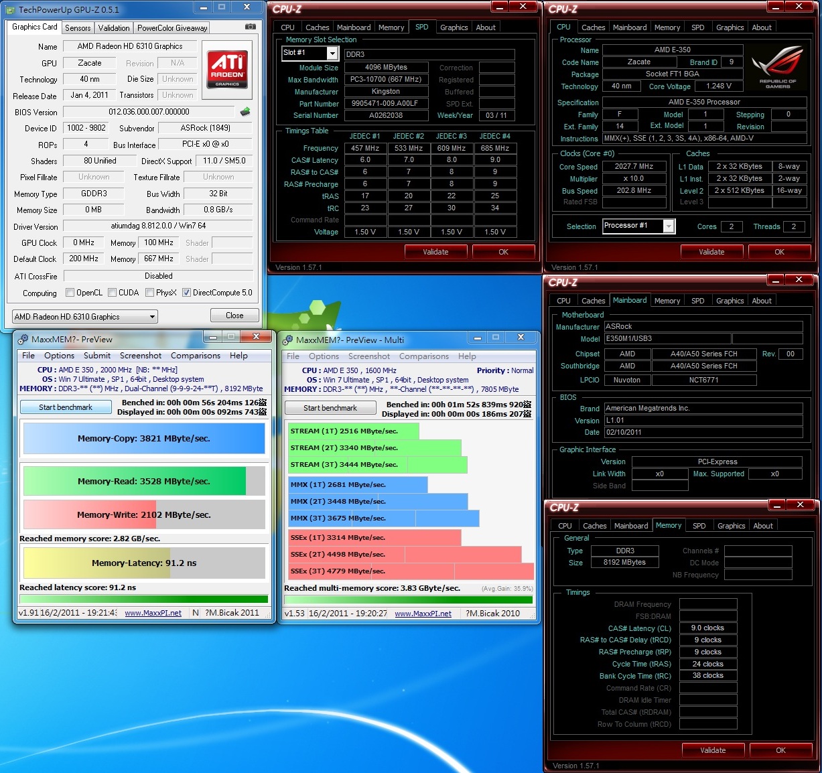Uncheck the DirectCompute 5.0 checkbox
822x773 pixels.
coord(186,293)
